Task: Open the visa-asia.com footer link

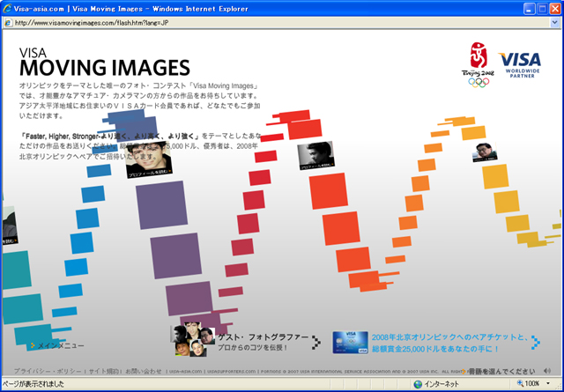Action: (x=185, y=372)
